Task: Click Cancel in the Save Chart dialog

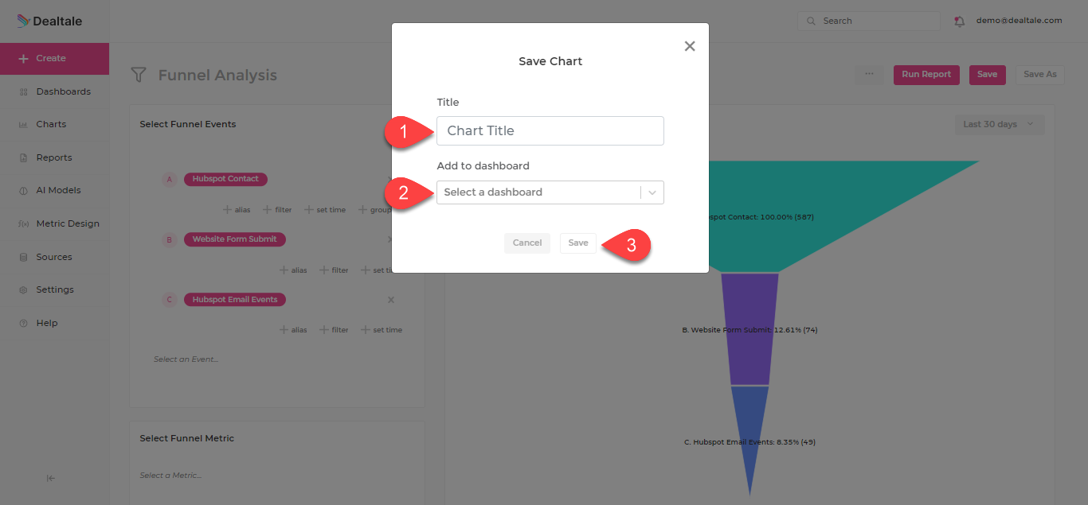Action: [x=527, y=243]
